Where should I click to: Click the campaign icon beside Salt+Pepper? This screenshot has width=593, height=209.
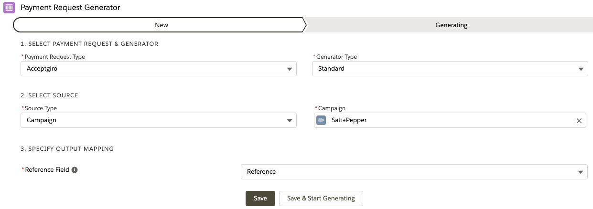(x=321, y=120)
